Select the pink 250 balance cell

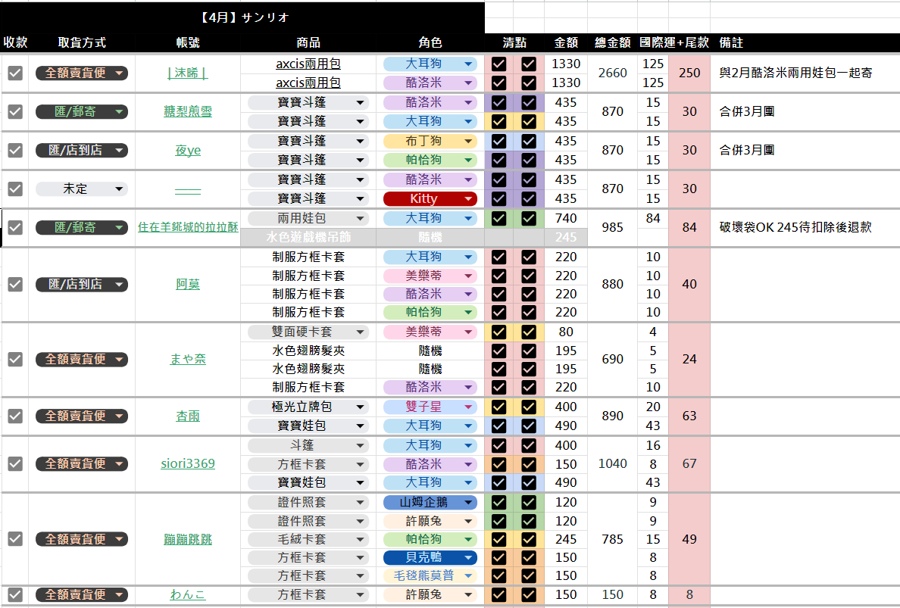[x=689, y=73]
